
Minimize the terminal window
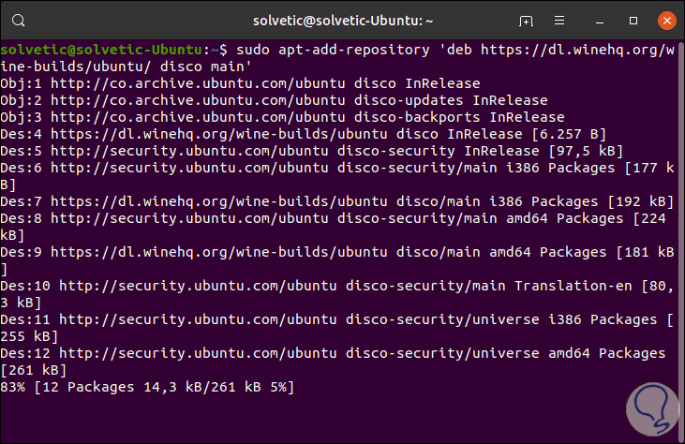click(600, 21)
